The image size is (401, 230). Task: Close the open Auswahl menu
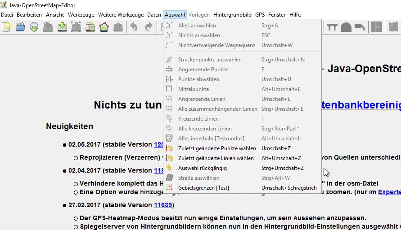(x=175, y=15)
